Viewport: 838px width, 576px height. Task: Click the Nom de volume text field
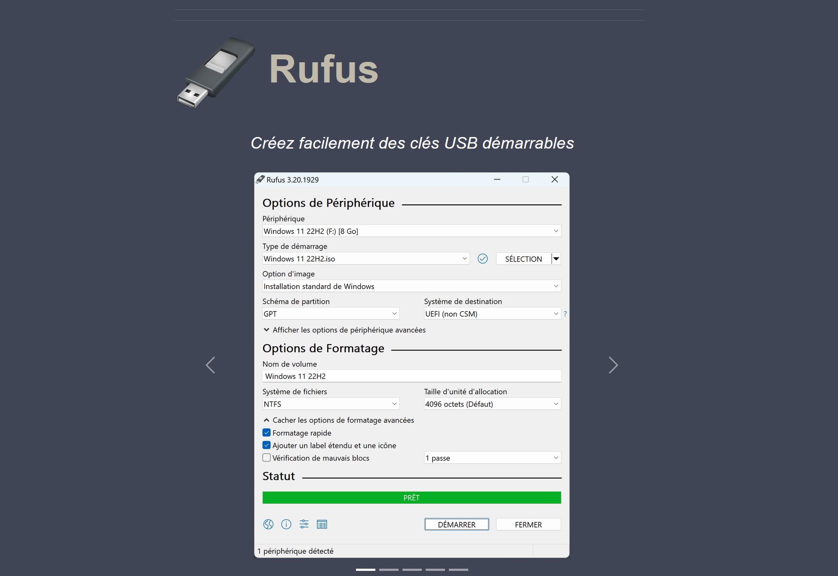tap(411, 376)
